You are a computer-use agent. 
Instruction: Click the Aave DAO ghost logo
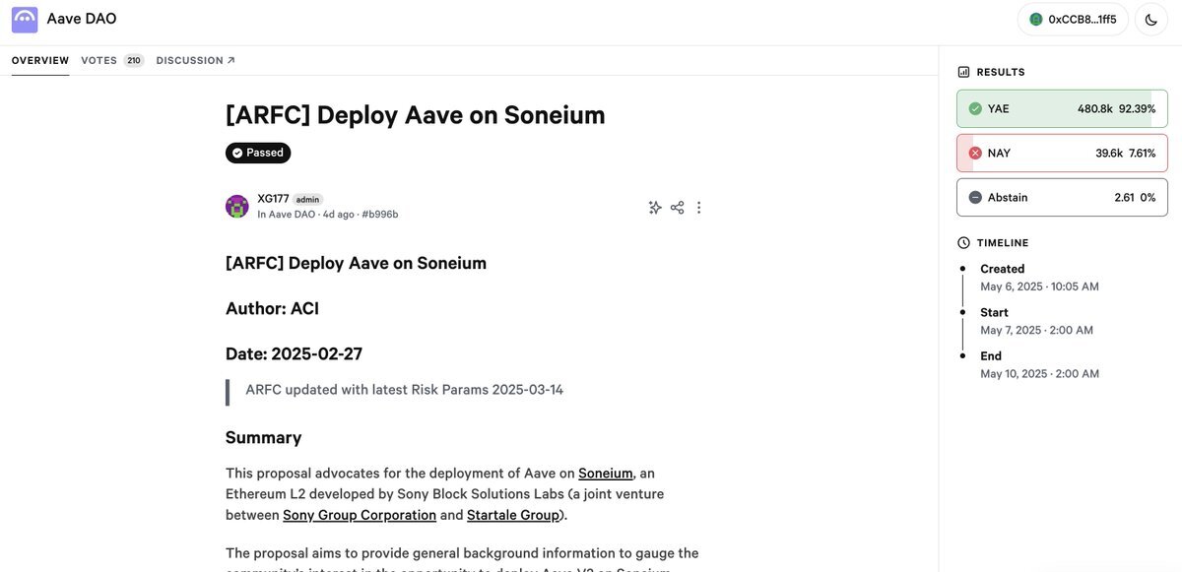pyautogui.click(x=25, y=20)
